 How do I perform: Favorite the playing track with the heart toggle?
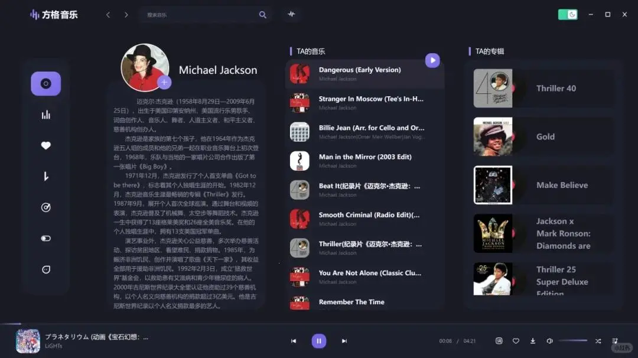pyautogui.click(x=516, y=341)
